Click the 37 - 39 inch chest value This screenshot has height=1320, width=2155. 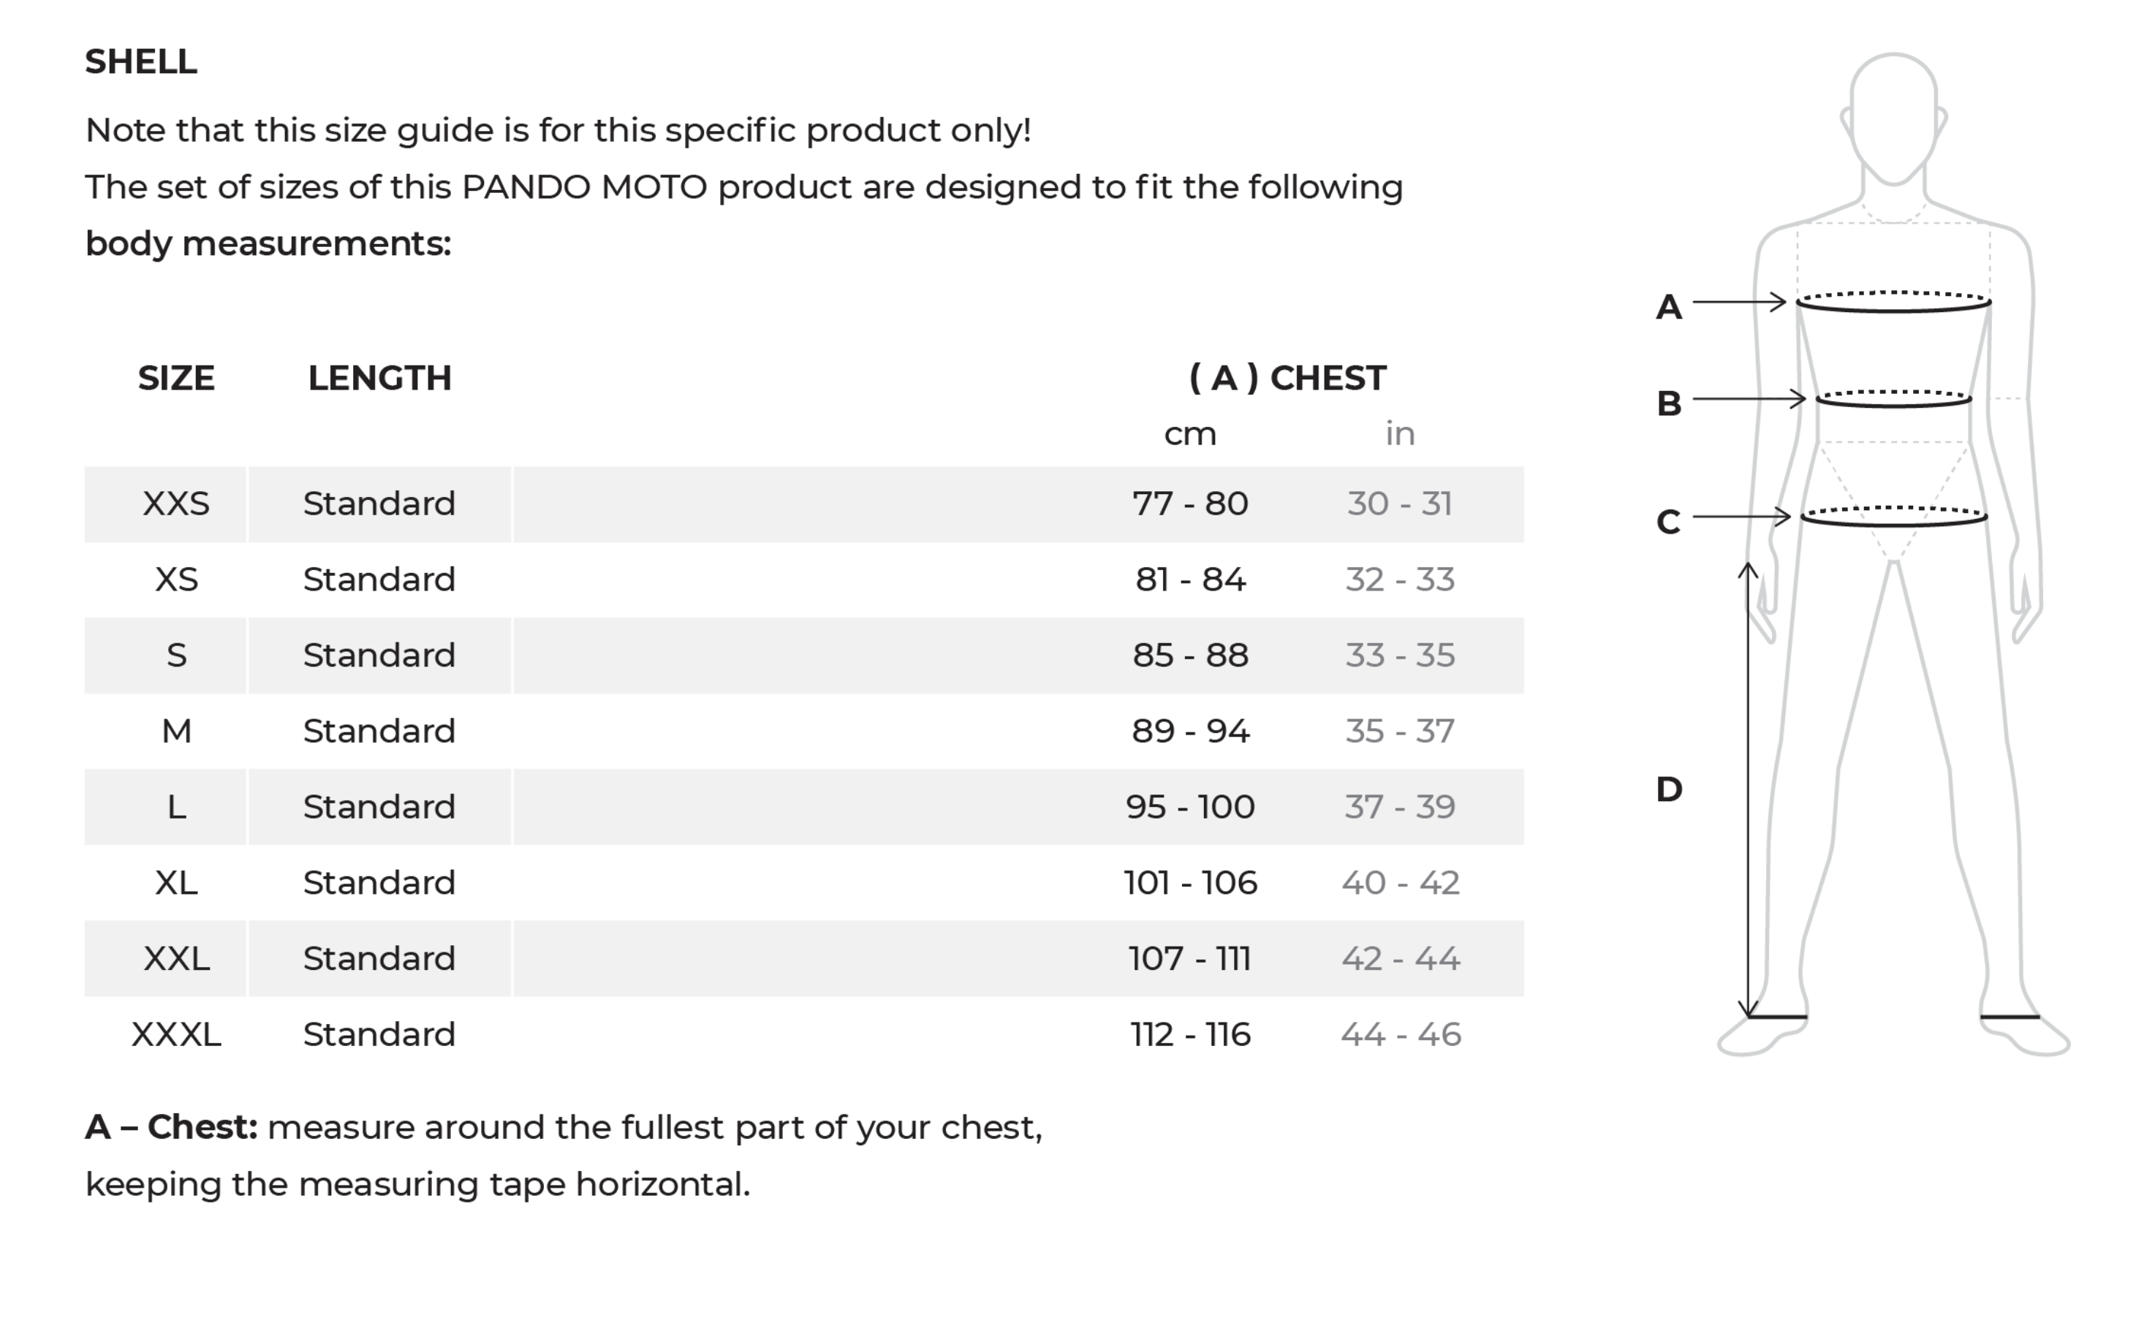(1399, 806)
